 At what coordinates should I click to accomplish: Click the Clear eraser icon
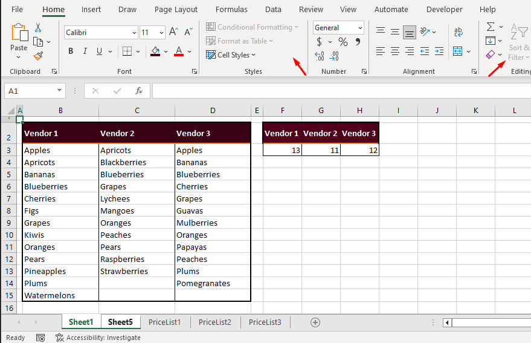491,54
